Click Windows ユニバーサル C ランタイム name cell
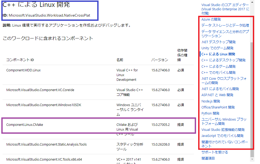260x164 pixels. point(130,110)
